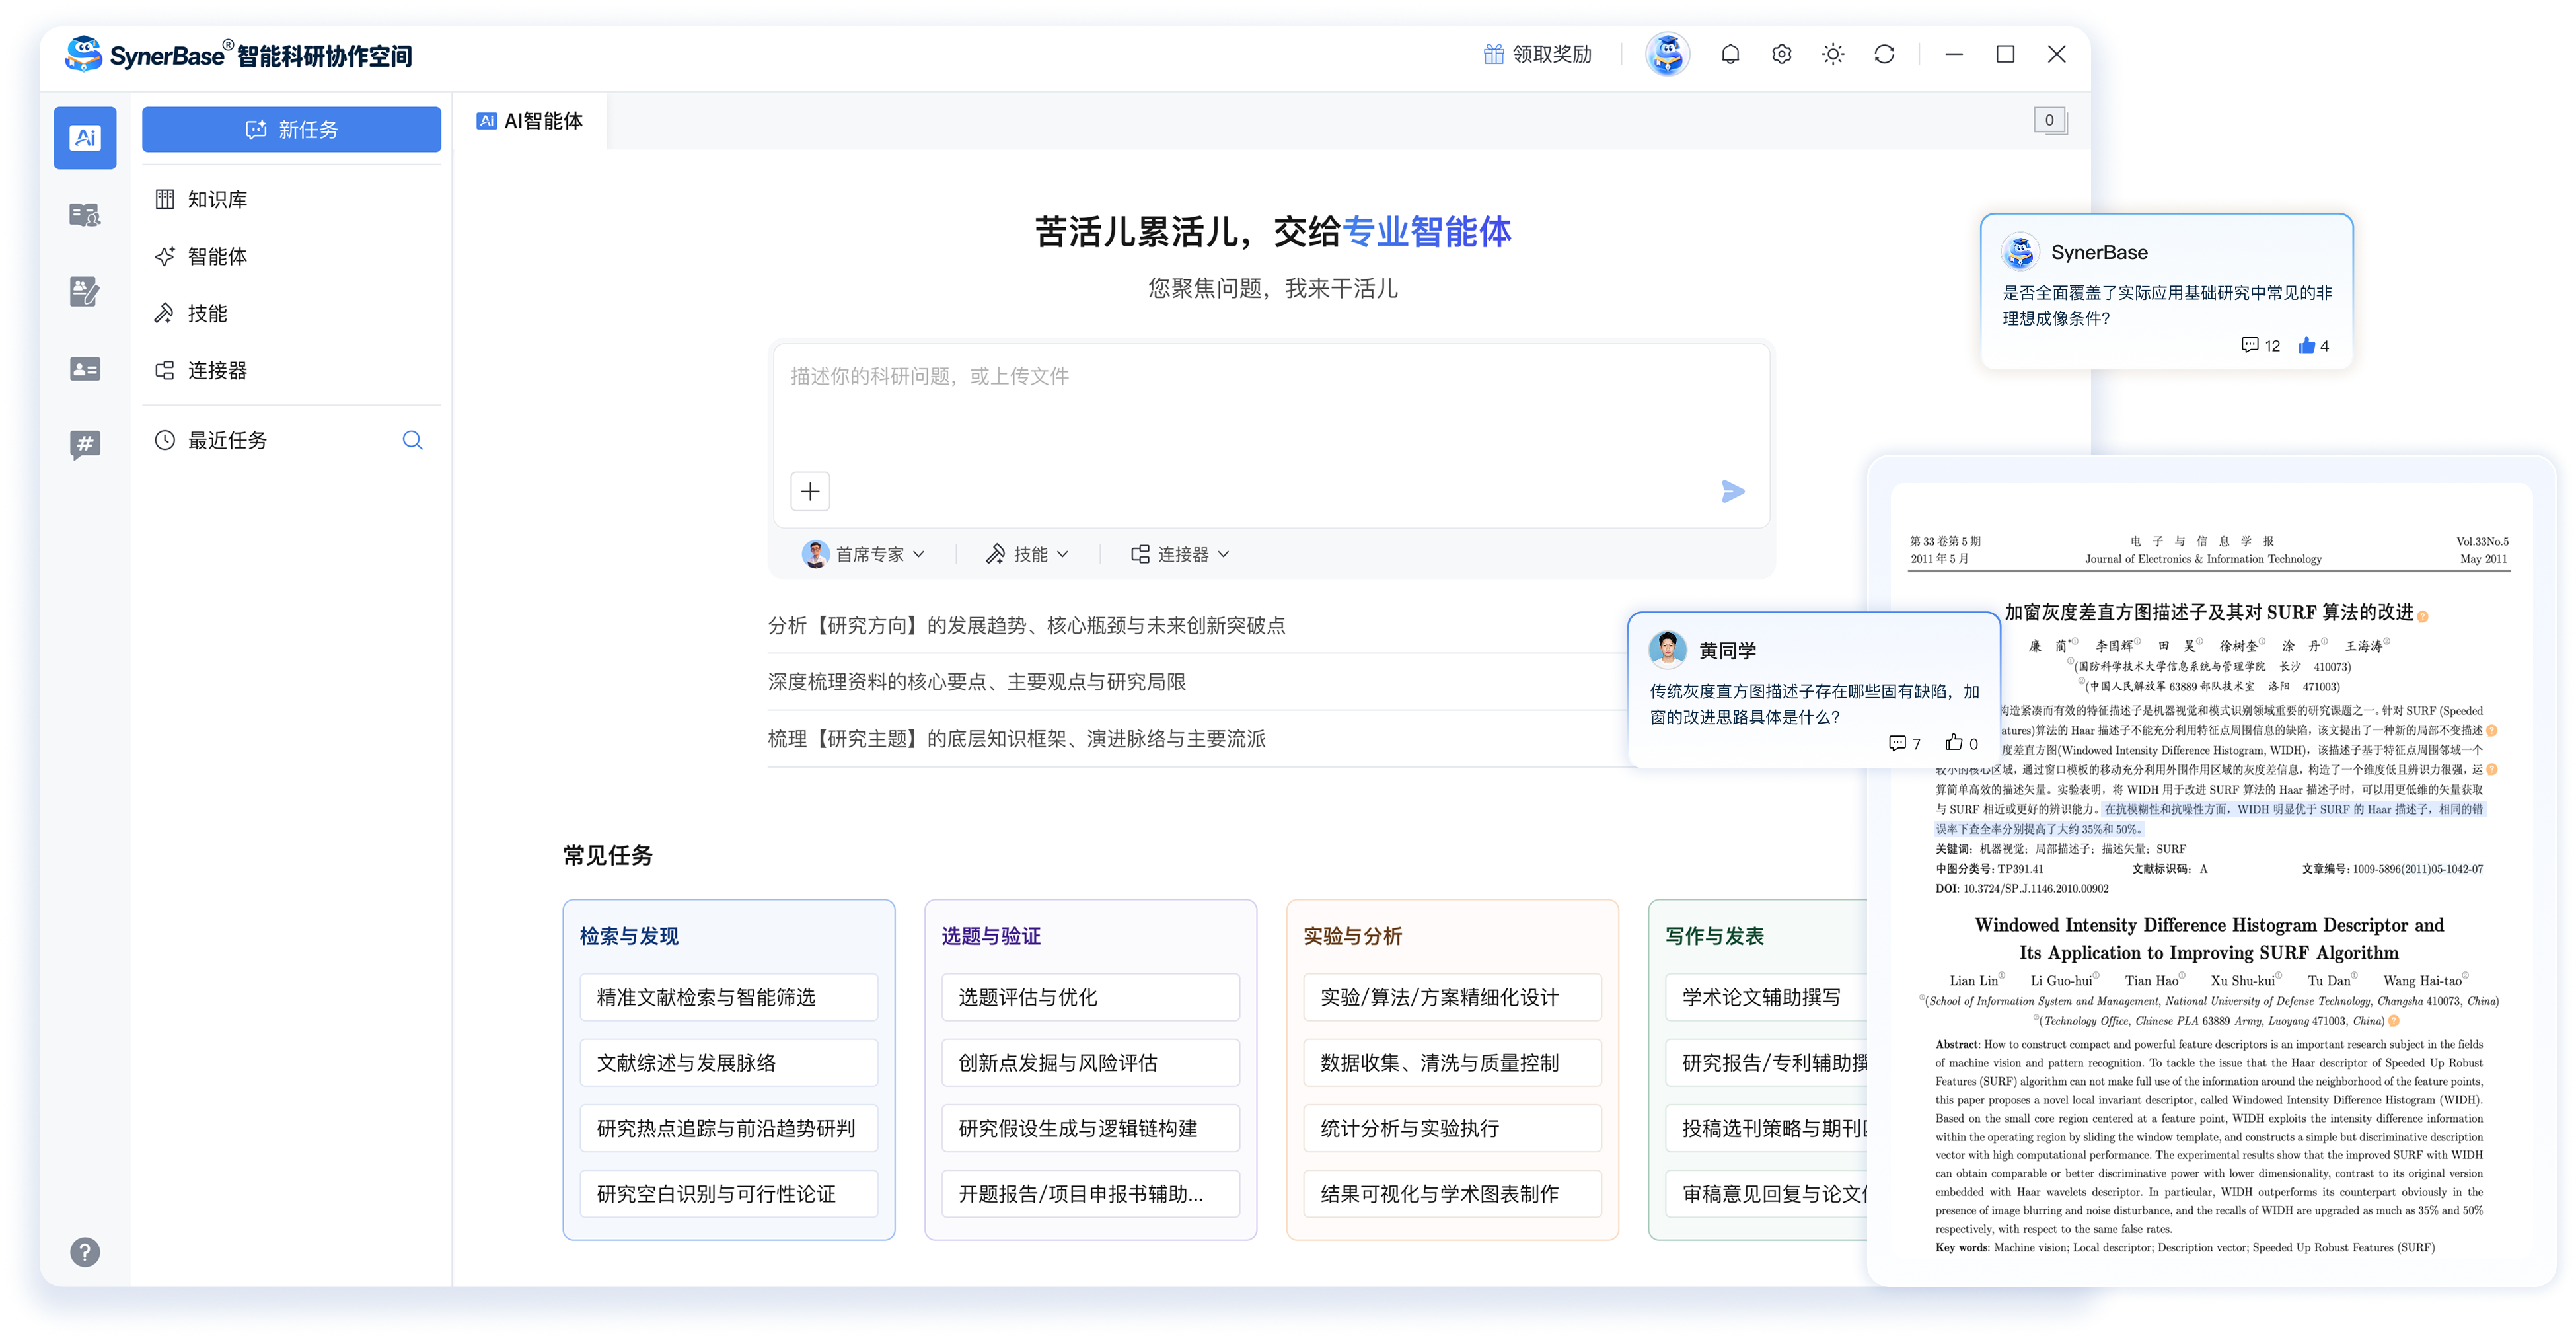The height and width of the screenshot is (1340, 2576).
Task: Select 结果可视化与学术图表制作 task
Action: [1452, 1194]
